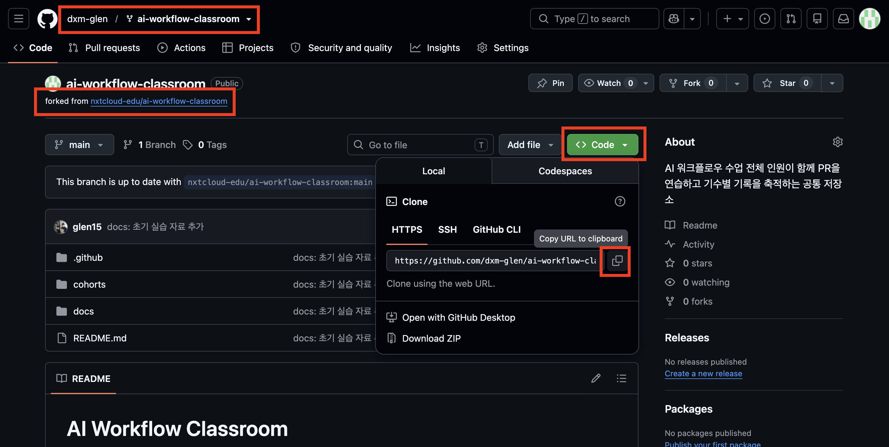Viewport: 889px width, 447px height.
Task: Switch to the Projects tab
Action: pos(248,48)
